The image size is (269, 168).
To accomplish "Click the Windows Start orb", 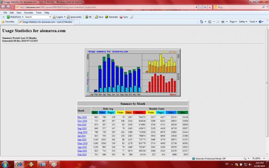I will tap(5, 164).
